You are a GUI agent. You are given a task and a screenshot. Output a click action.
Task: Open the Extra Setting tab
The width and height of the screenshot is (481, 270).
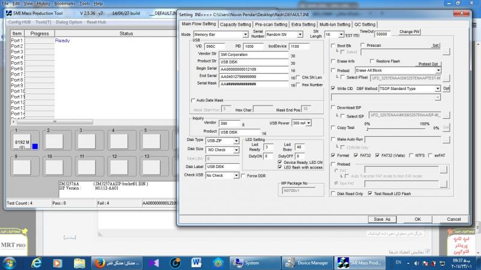coord(303,25)
